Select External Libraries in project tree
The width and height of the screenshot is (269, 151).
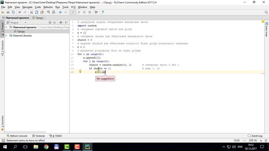pos(22,36)
